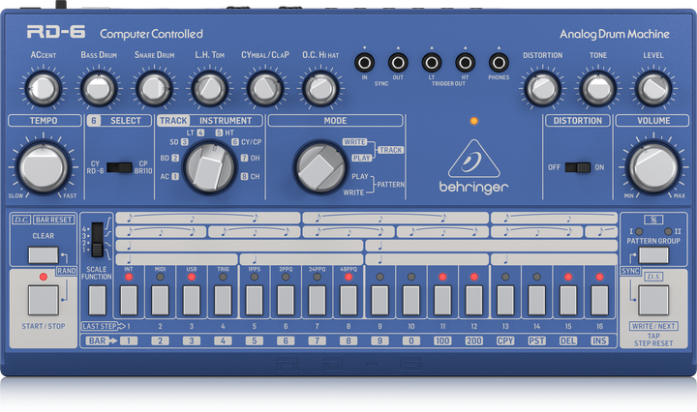Click the ACcent knob

click(x=44, y=88)
